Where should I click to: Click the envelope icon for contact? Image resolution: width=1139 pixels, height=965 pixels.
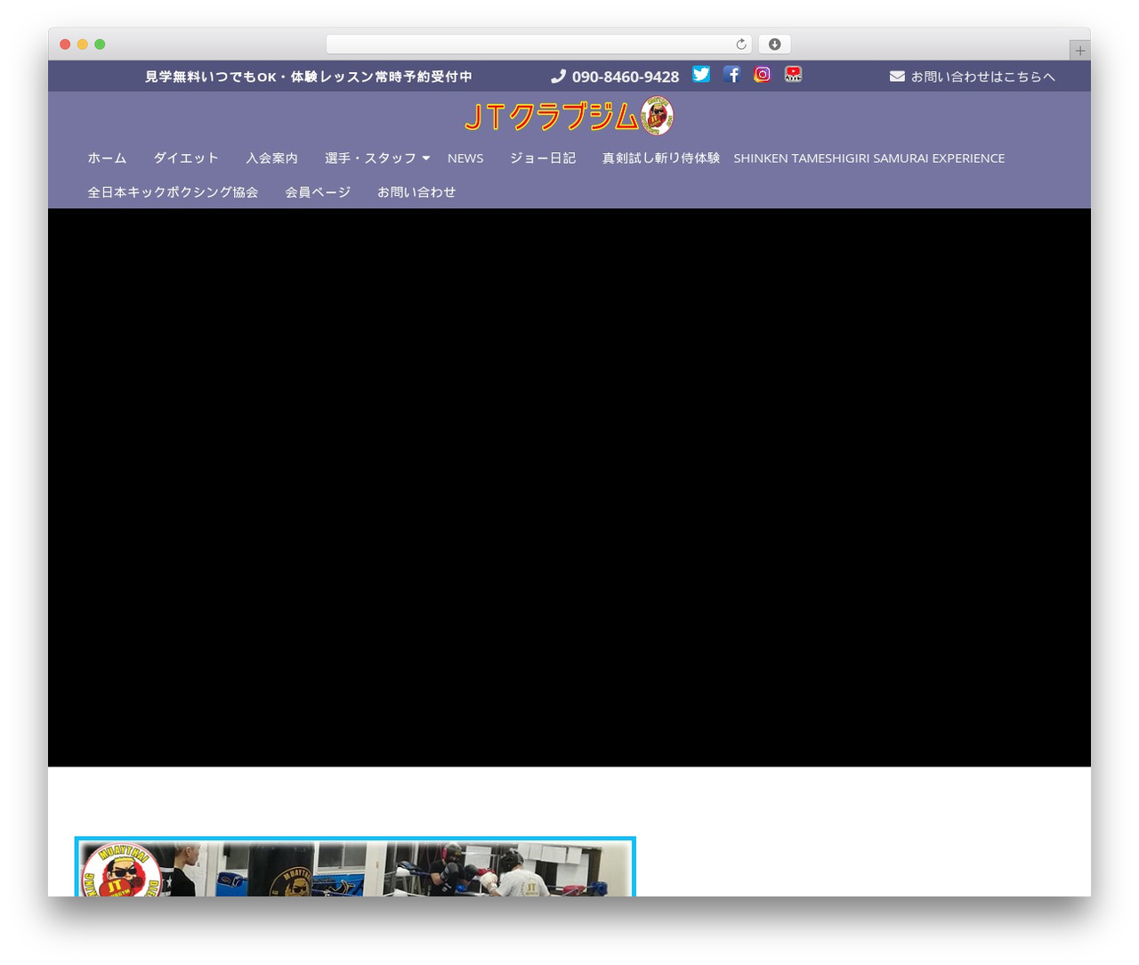pyautogui.click(x=897, y=77)
